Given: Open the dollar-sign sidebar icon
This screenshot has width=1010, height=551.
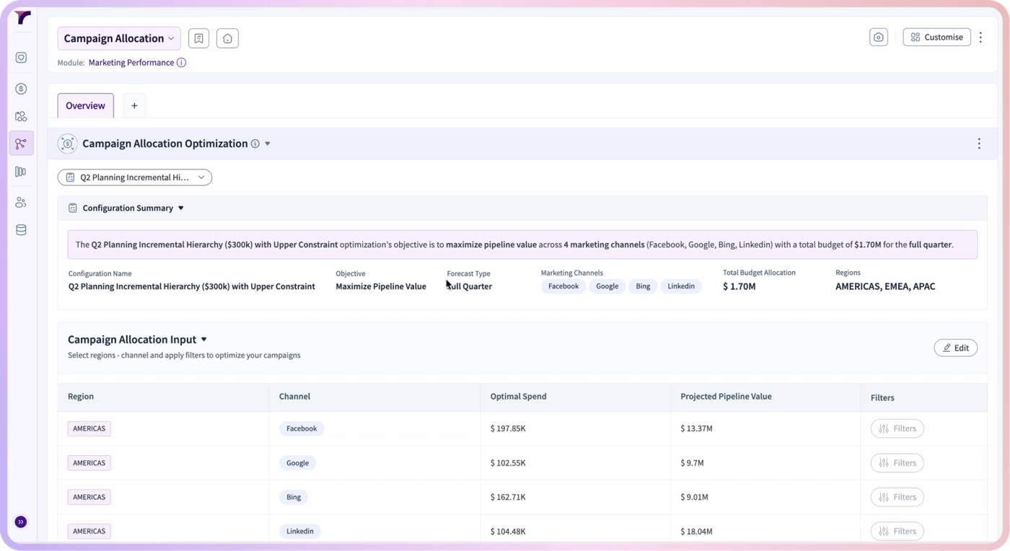Looking at the screenshot, I should [21, 89].
